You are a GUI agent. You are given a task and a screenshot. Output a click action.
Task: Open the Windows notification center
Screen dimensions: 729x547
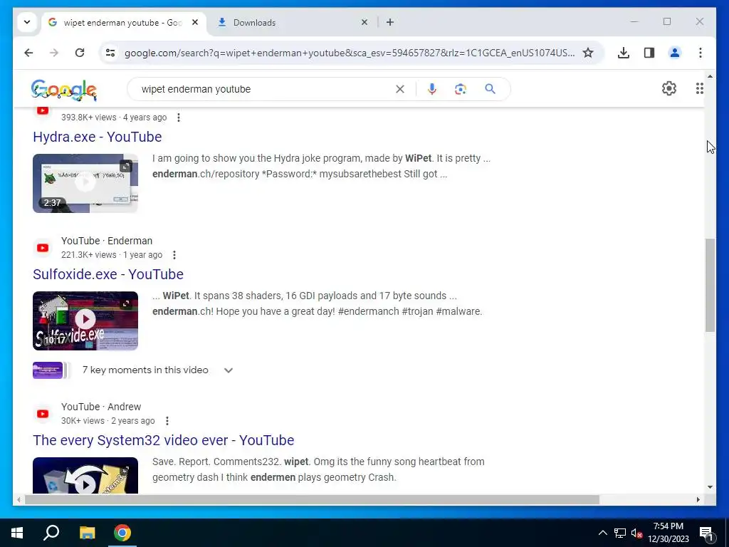tap(706, 533)
